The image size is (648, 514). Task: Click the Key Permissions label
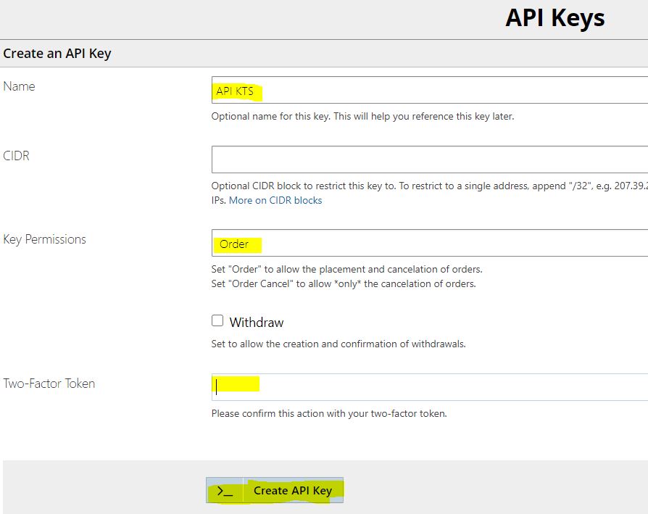45,239
